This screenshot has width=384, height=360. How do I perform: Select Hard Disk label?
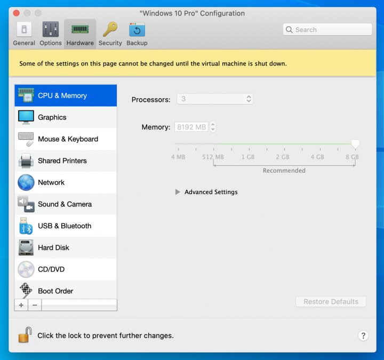click(x=53, y=247)
